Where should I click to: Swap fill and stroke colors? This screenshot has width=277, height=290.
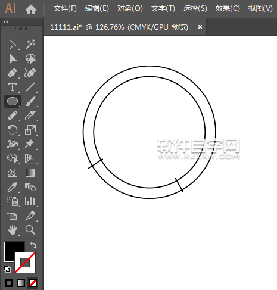(x=33, y=245)
